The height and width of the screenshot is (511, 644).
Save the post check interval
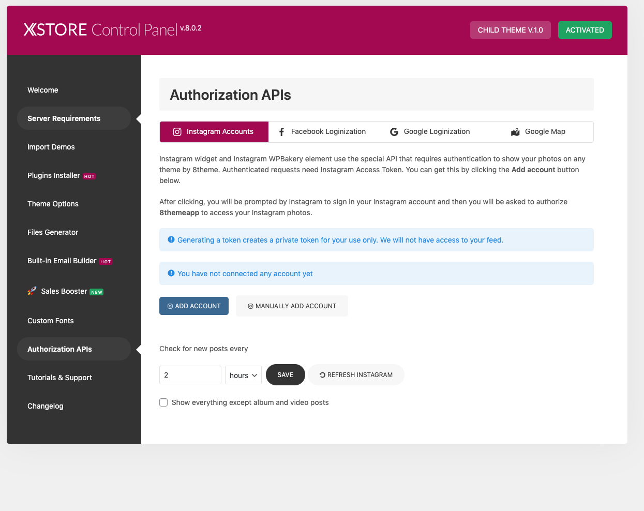pos(286,375)
